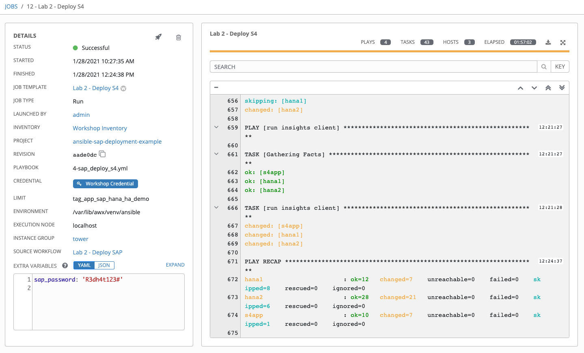Image resolution: width=584 pixels, height=353 pixels.
Task: Relaunch job with the rocket icon
Action: click(x=158, y=37)
